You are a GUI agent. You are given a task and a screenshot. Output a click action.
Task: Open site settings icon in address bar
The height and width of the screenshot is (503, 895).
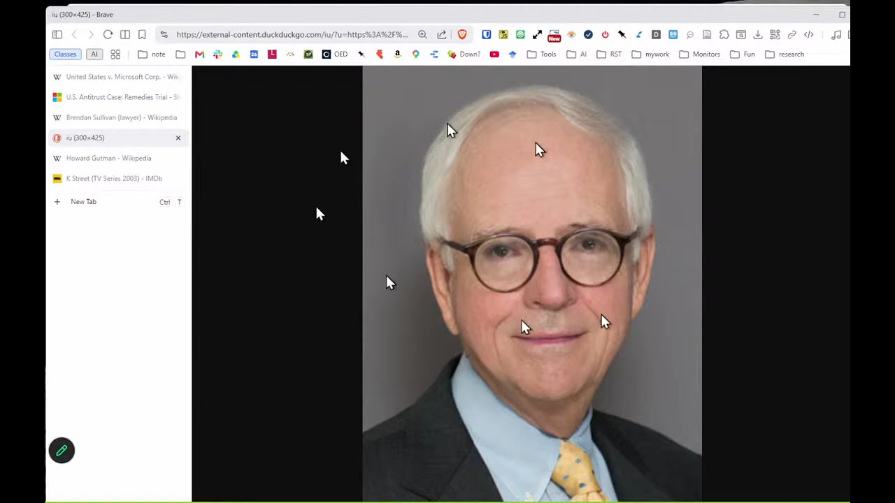point(164,34)
